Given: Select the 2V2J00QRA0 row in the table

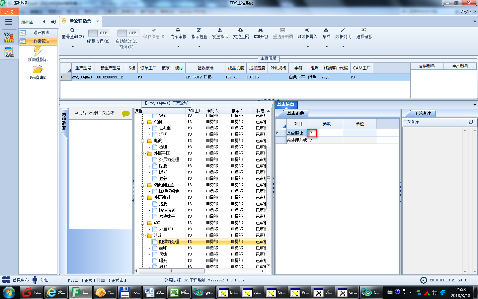Looking at the screenshot, I should [235, 77].
